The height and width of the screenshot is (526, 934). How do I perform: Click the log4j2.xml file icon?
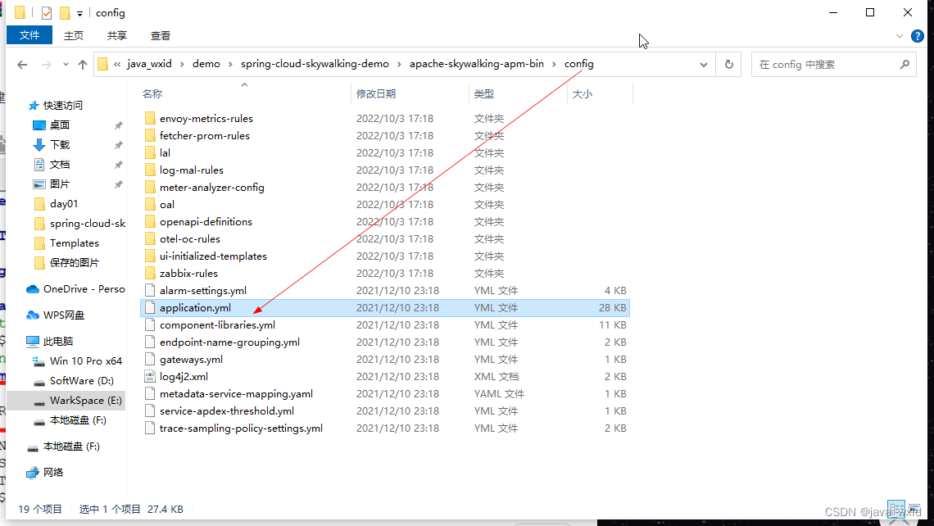150,377
